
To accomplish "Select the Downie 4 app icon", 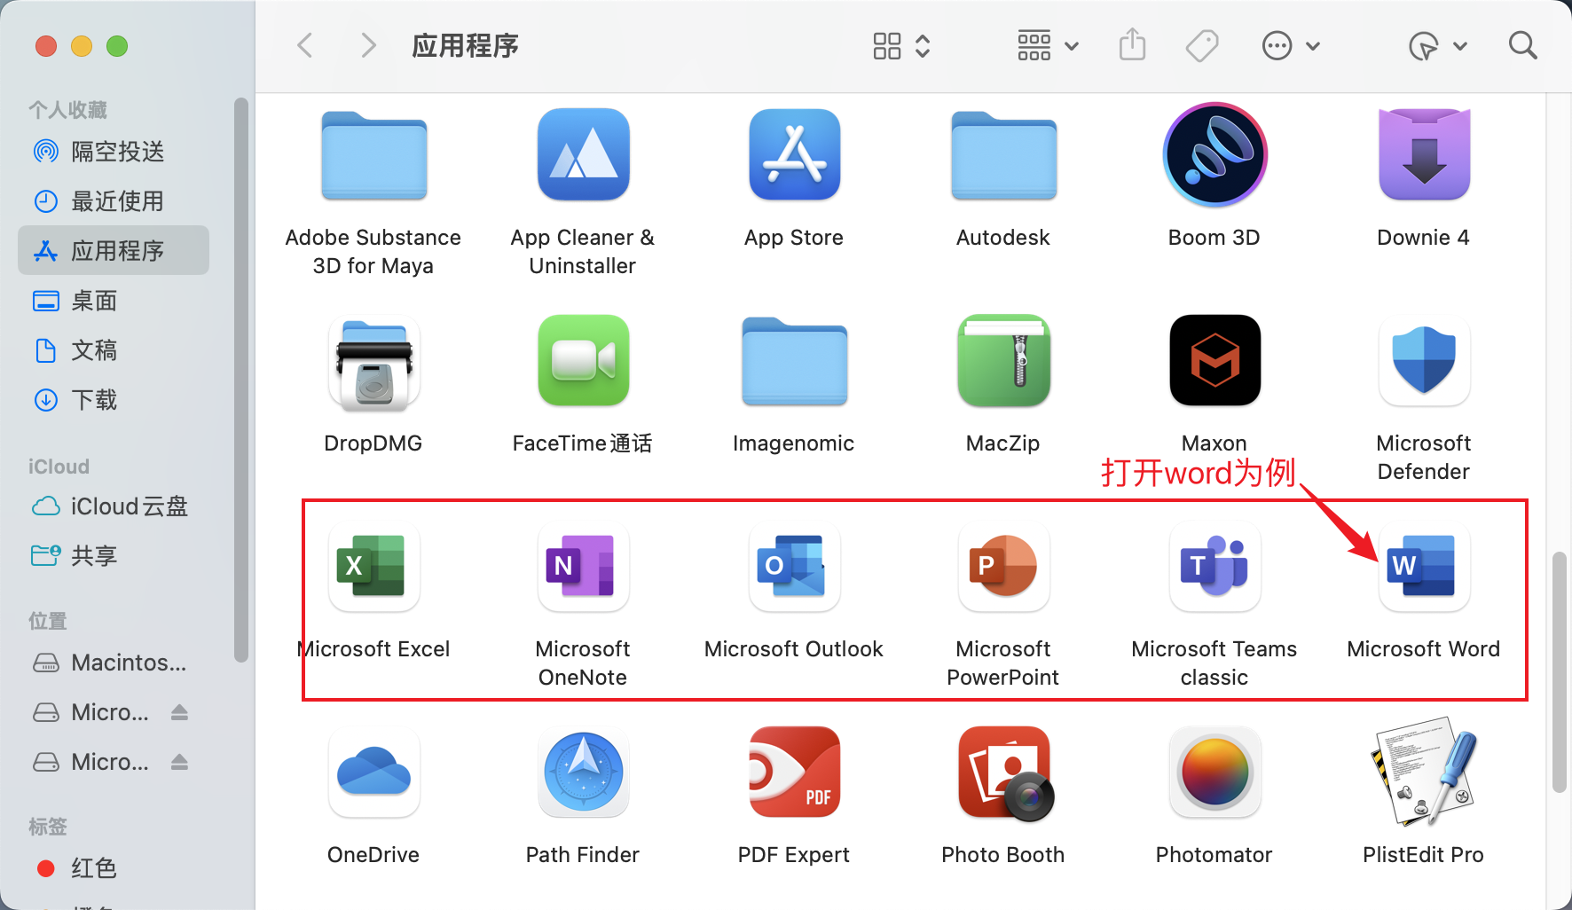I will [1424, 155].
